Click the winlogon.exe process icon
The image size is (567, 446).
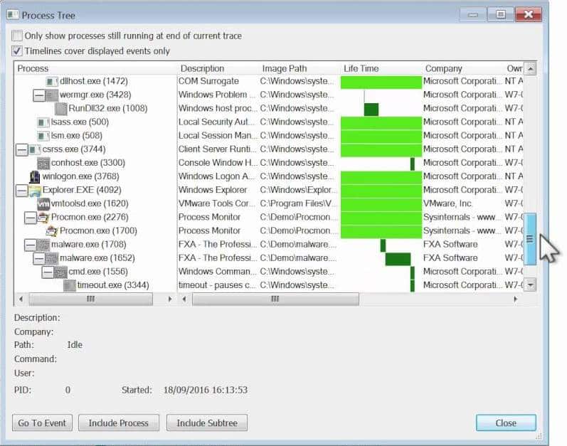pos(35,176)
